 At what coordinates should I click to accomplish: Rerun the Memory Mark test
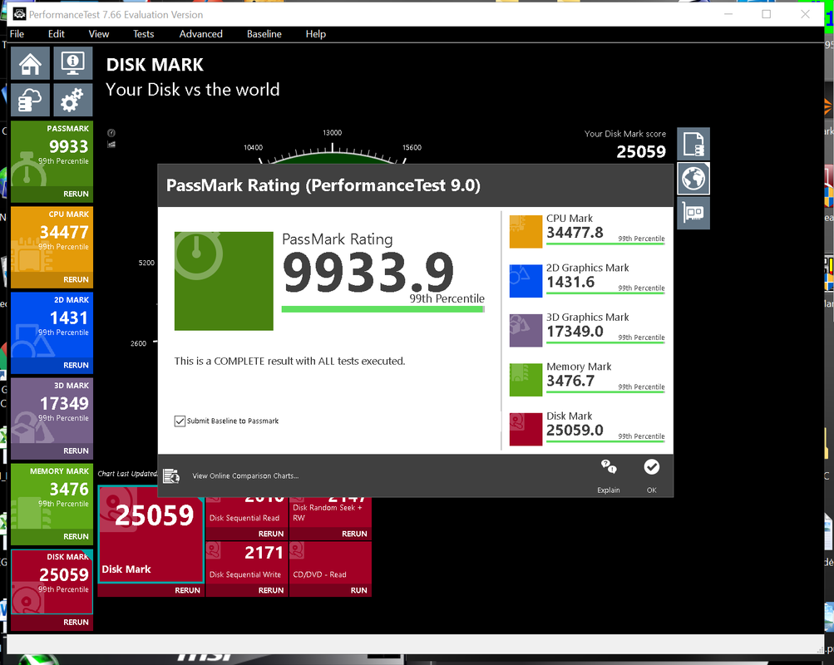tap(76, 536)
